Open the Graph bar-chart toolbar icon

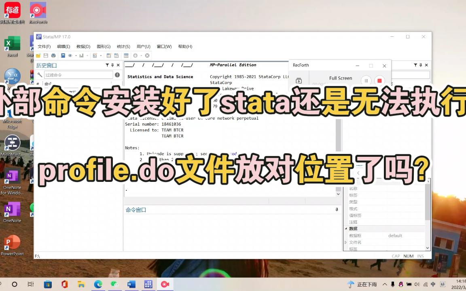(81, 55)
